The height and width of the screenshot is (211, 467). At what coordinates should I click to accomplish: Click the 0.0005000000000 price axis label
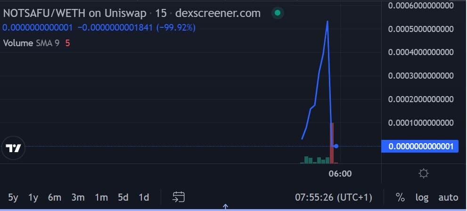[421, 29]
